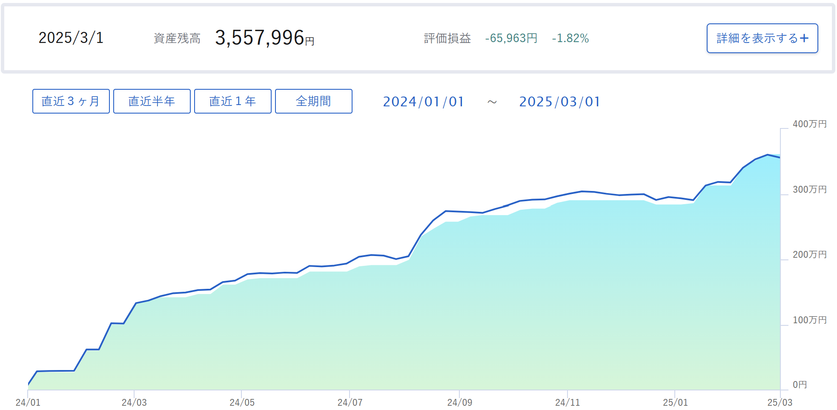
Task: Select the 直近1年 period button
Action: click(233, 101)
